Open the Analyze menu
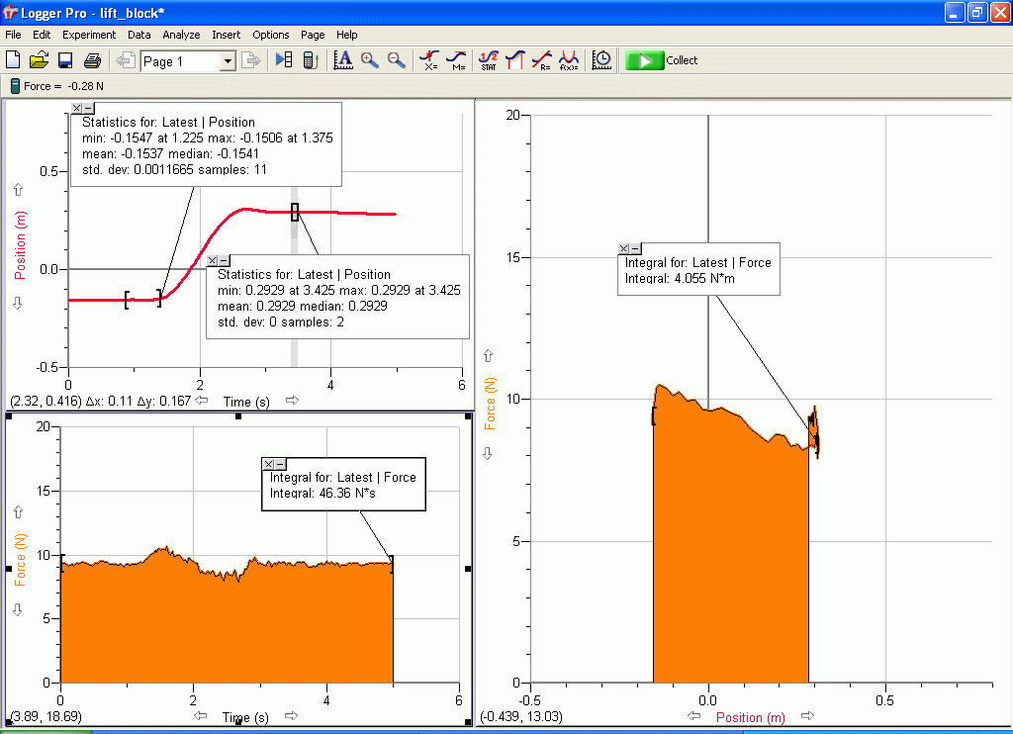The image size is (1013, 734). point(181,35)
